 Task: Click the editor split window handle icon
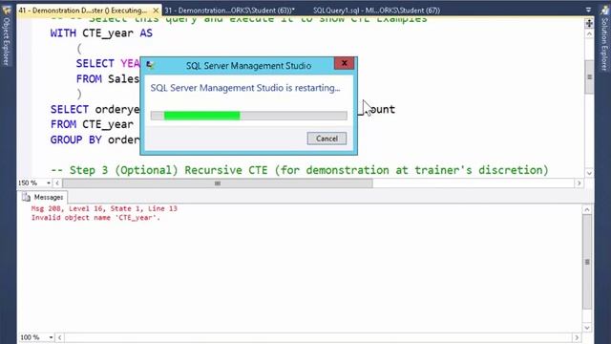pyautogui.click(x=589, y=23)
